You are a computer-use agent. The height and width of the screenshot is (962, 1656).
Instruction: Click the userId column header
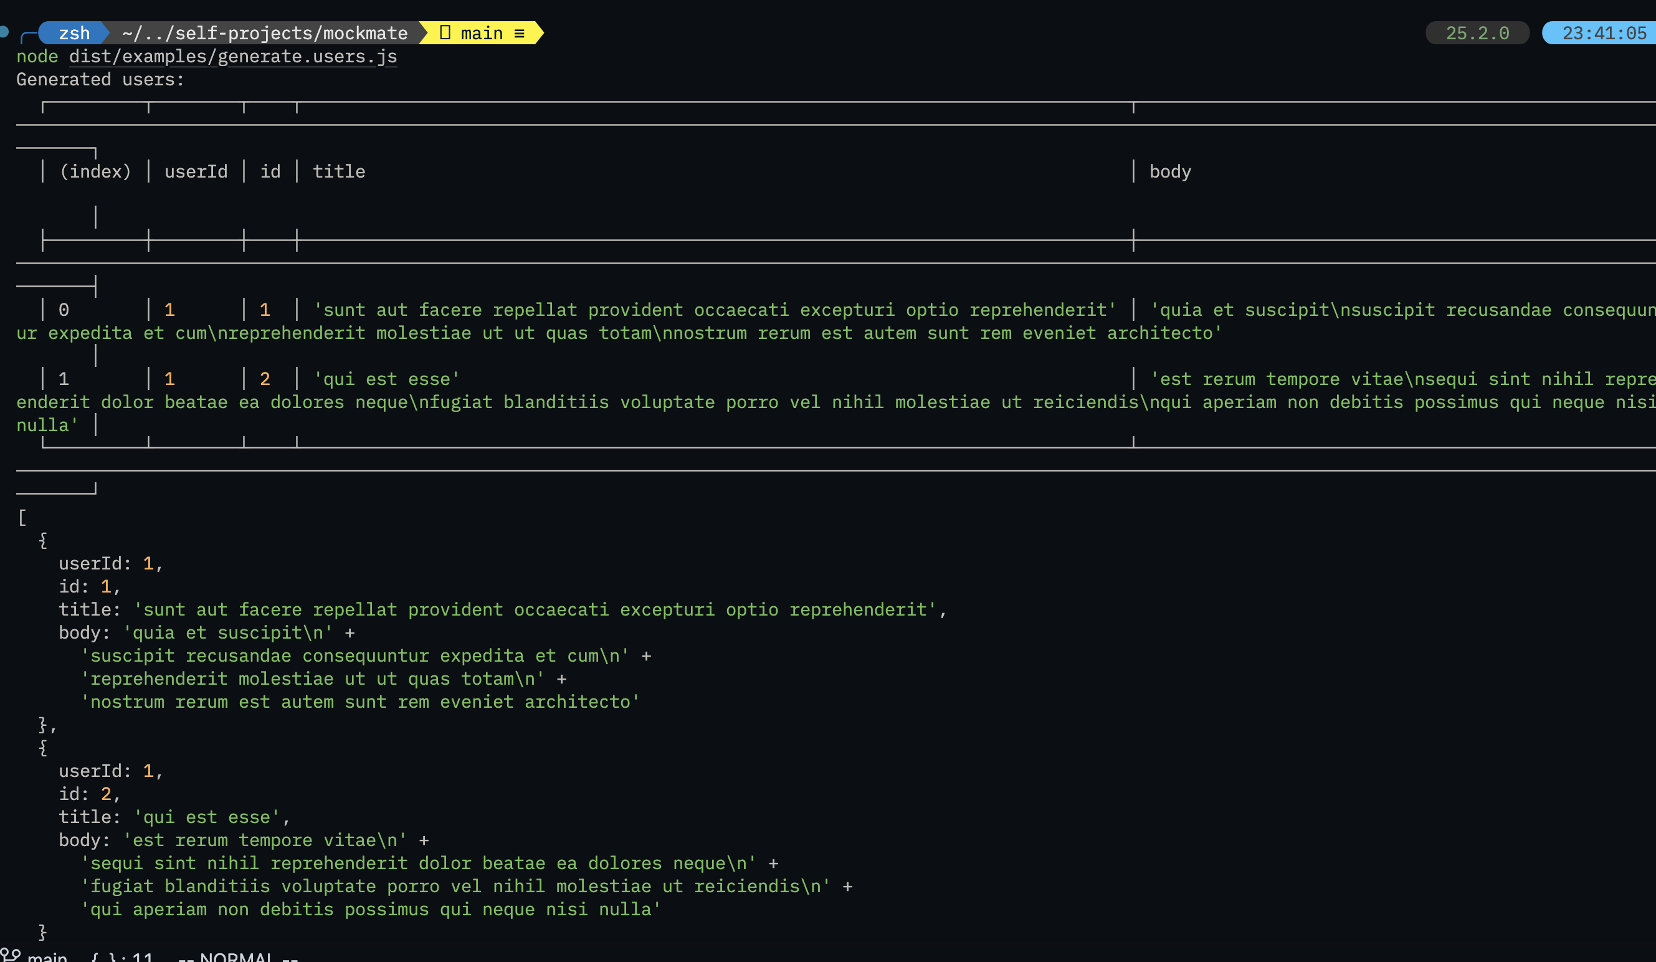point(196,171)
